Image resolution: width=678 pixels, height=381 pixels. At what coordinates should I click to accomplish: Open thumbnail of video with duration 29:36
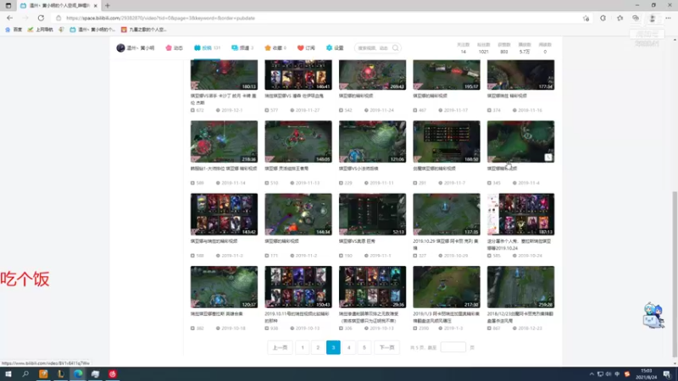tap(372, 287)
